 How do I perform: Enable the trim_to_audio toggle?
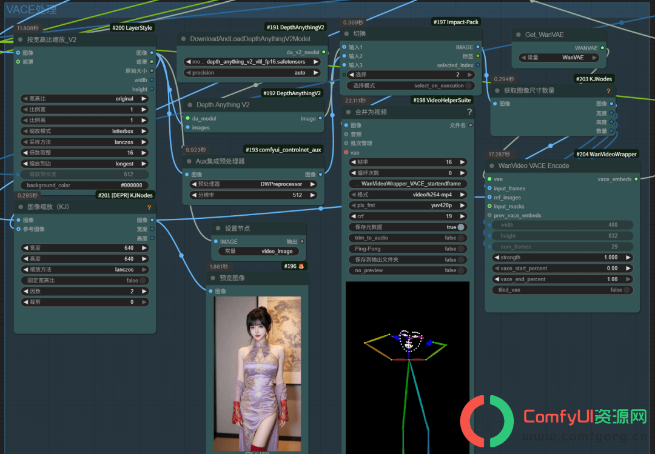[x=461, y=238]
